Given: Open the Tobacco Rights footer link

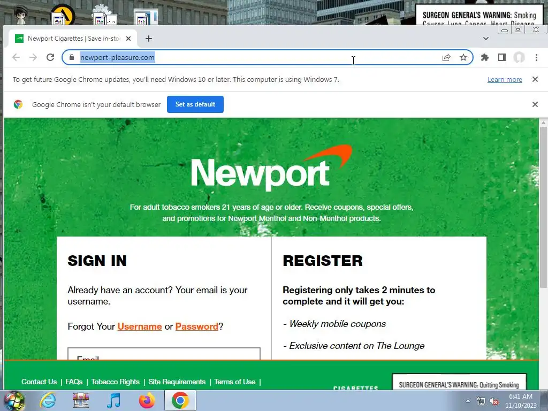Looking at the screenshot, I should (116, 382).
